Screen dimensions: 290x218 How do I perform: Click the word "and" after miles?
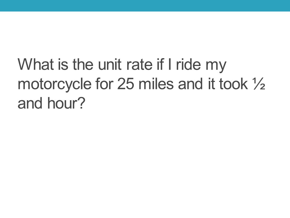pos(190,84)
